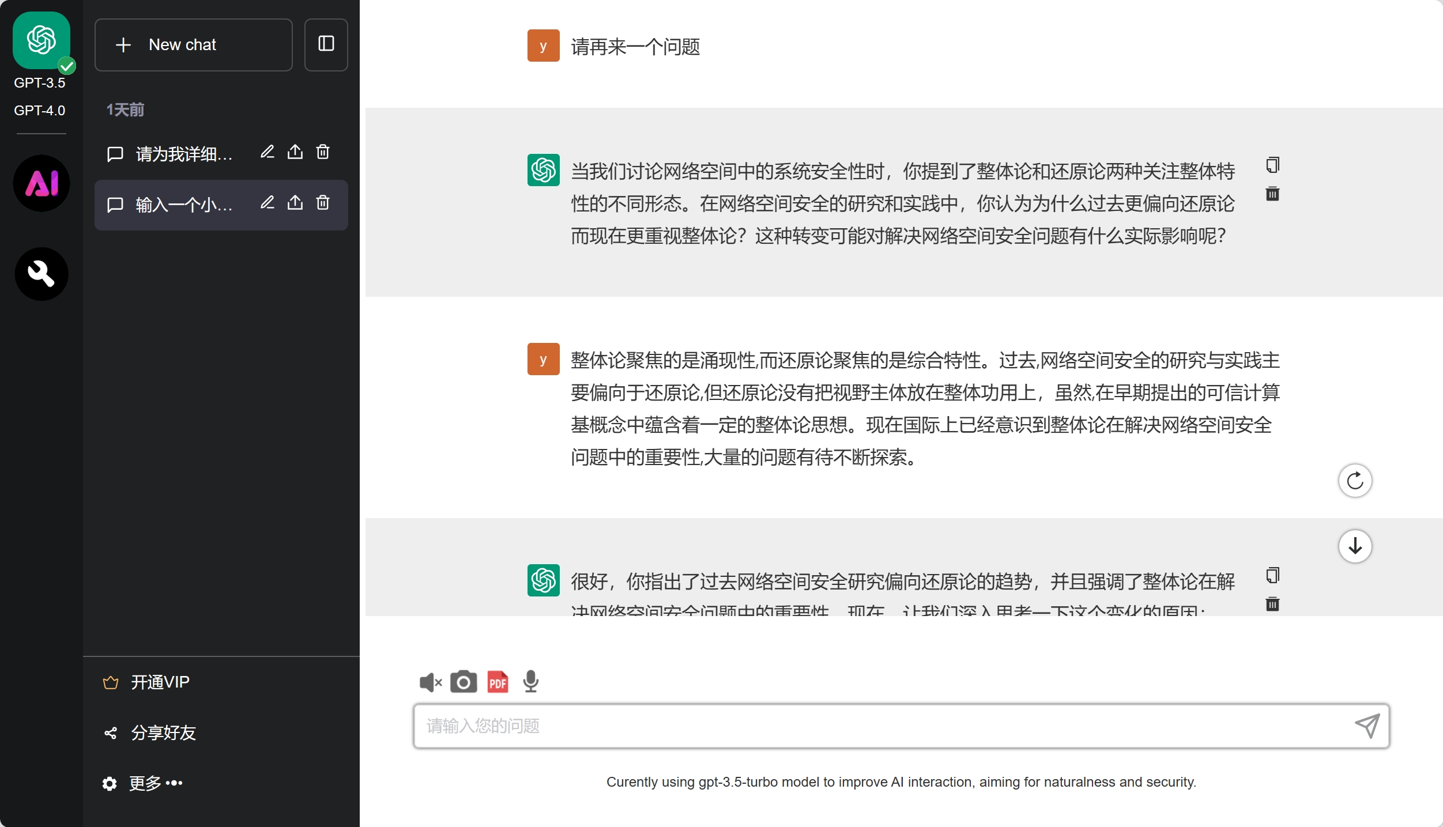Image resolution: width=1443 pixels, height=827 pixels.
Task: Click the regenerate response circular arrow
Action: coord(1355,481)
